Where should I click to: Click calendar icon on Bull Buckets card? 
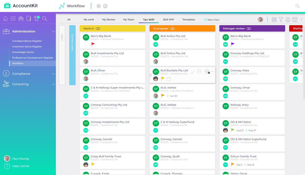[169, 79]
